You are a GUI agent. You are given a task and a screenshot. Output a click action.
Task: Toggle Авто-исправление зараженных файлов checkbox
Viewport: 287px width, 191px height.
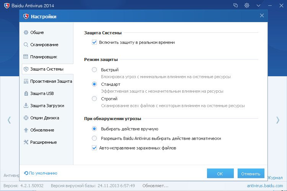pos(94,148)
